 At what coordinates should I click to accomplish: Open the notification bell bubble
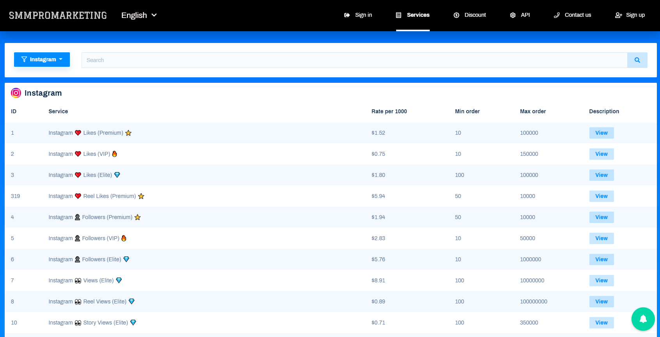643,319
